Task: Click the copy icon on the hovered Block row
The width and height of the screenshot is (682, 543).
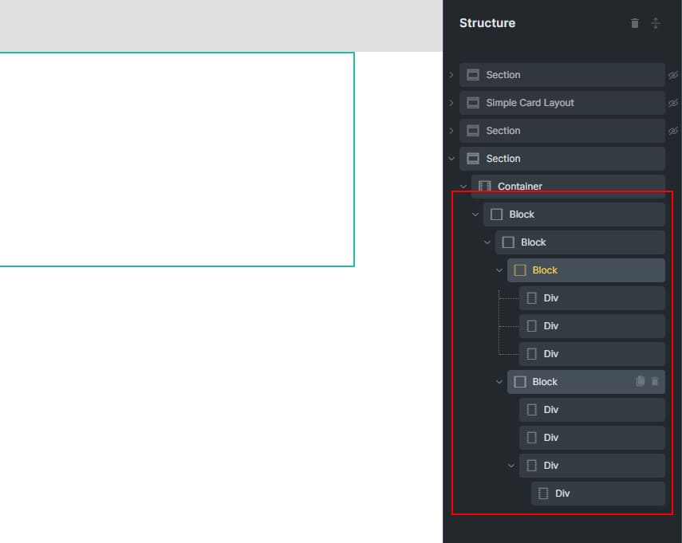Action: coord(641,381)
